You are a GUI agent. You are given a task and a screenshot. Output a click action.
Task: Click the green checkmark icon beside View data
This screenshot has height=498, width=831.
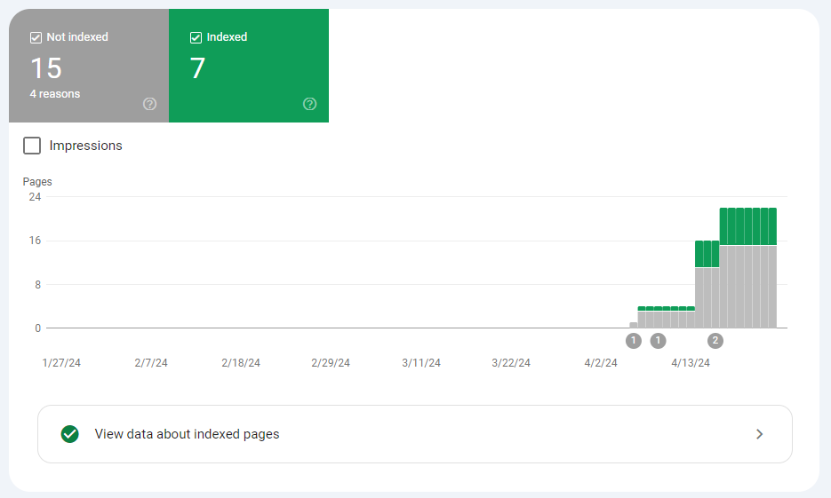click(69, 434)
